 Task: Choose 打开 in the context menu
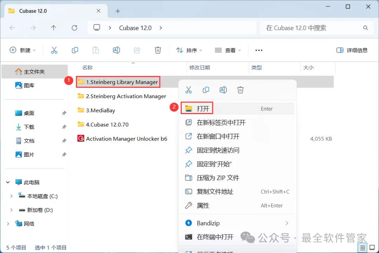[x=237, y=109]
